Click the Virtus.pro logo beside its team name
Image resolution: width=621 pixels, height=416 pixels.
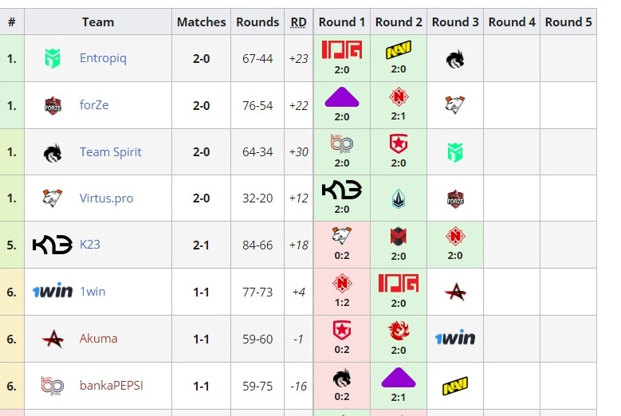[53, 198]
